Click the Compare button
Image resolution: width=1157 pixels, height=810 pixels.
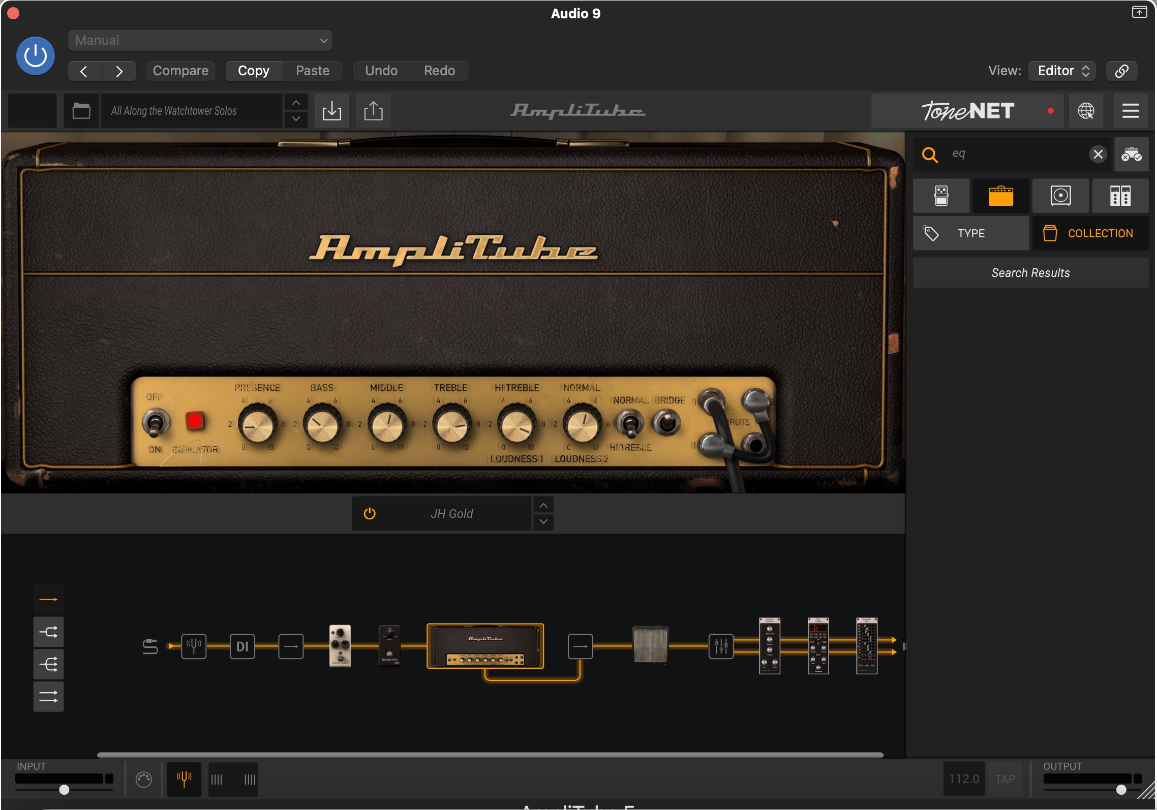[x=180, y=71]
